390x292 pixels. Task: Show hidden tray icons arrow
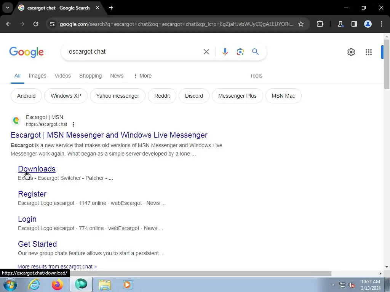pyautogui.click(x=333, y=285)
